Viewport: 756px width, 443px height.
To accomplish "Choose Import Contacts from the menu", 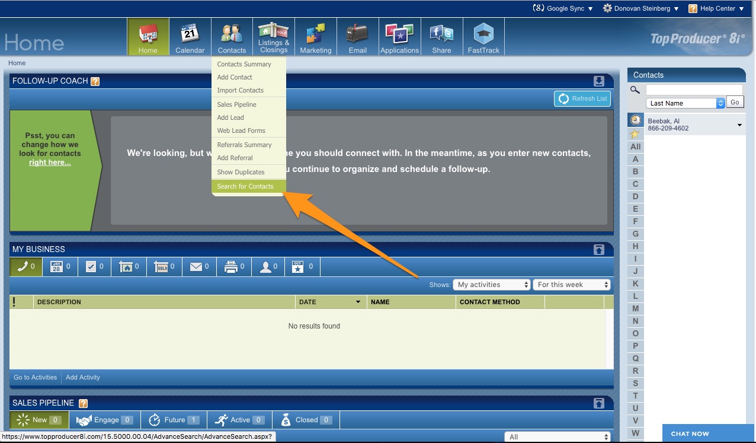I will (x=240, y=90).
